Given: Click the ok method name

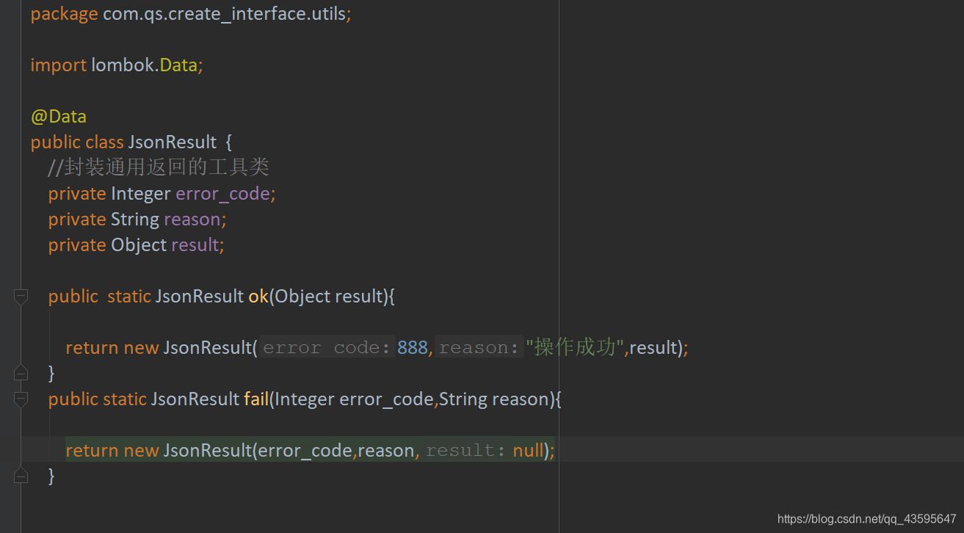Looking at the screenshot, I should (x=258, y=297).
